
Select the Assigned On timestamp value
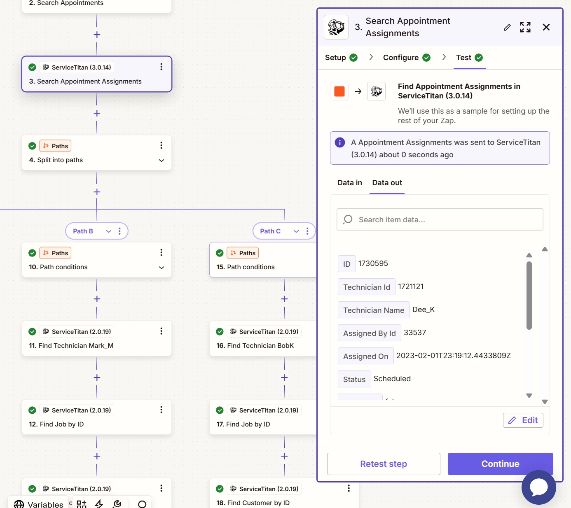coord(454,356)
